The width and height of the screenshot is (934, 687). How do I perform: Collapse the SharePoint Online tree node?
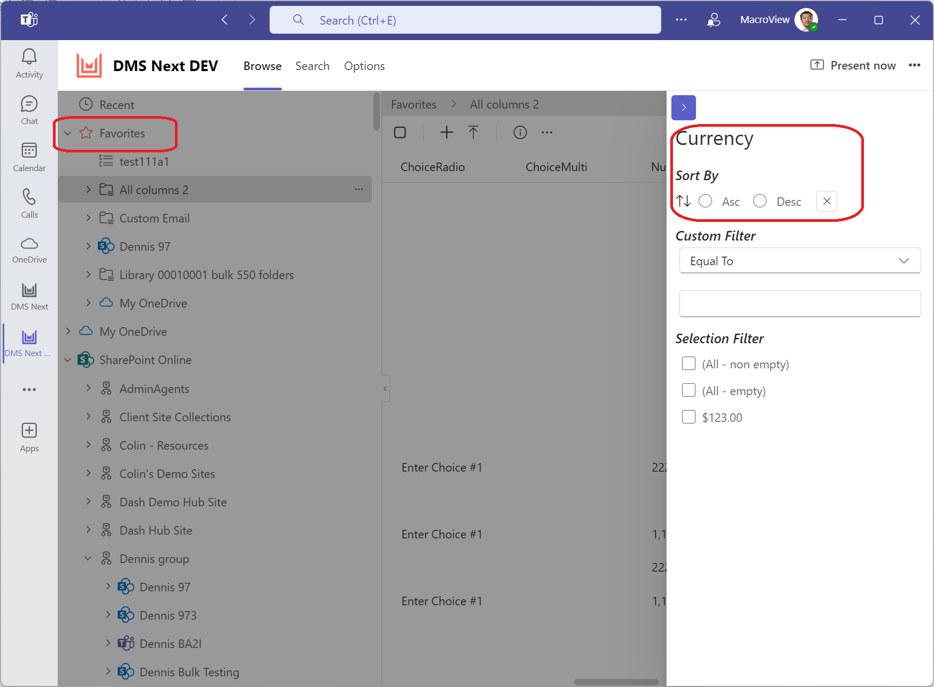(x=68, y=360)
